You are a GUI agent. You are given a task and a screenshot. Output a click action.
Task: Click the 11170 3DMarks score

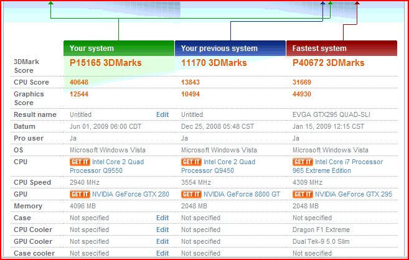[x=214, y=63]
